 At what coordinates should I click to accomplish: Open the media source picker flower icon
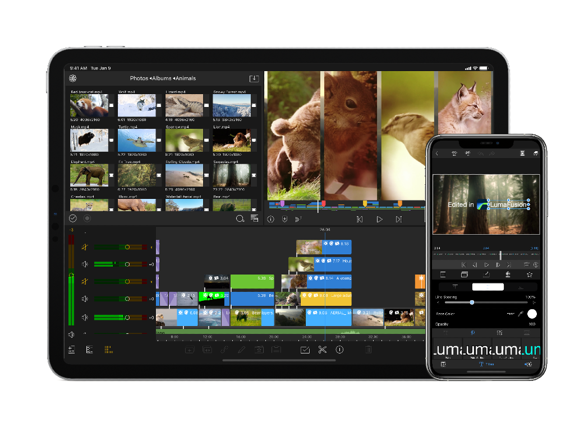click(73, 78)
